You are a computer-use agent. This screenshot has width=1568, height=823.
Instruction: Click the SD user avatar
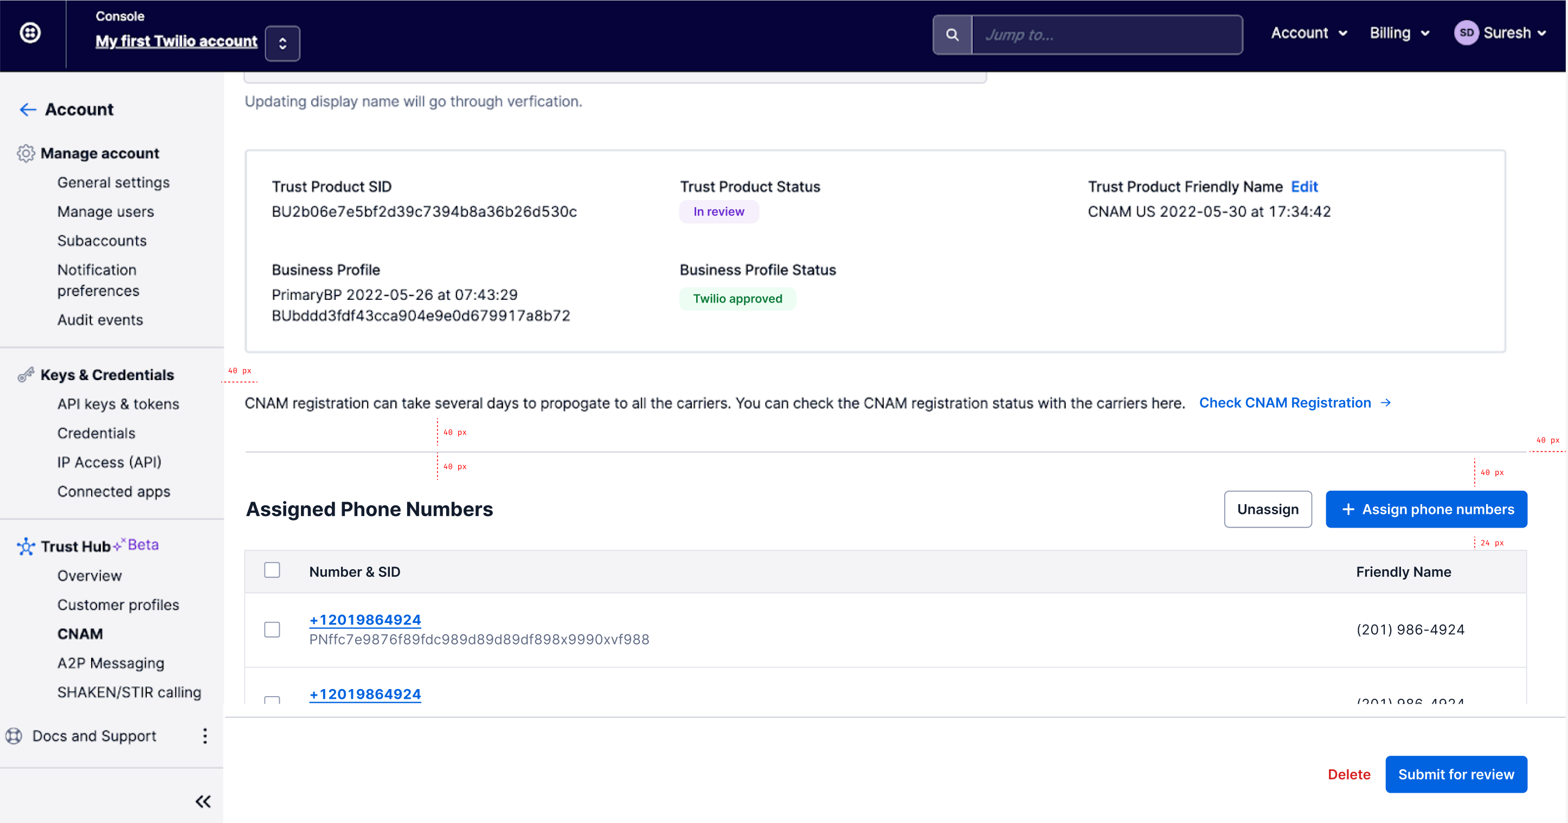pyautogui.click(x=1467, y=33)
